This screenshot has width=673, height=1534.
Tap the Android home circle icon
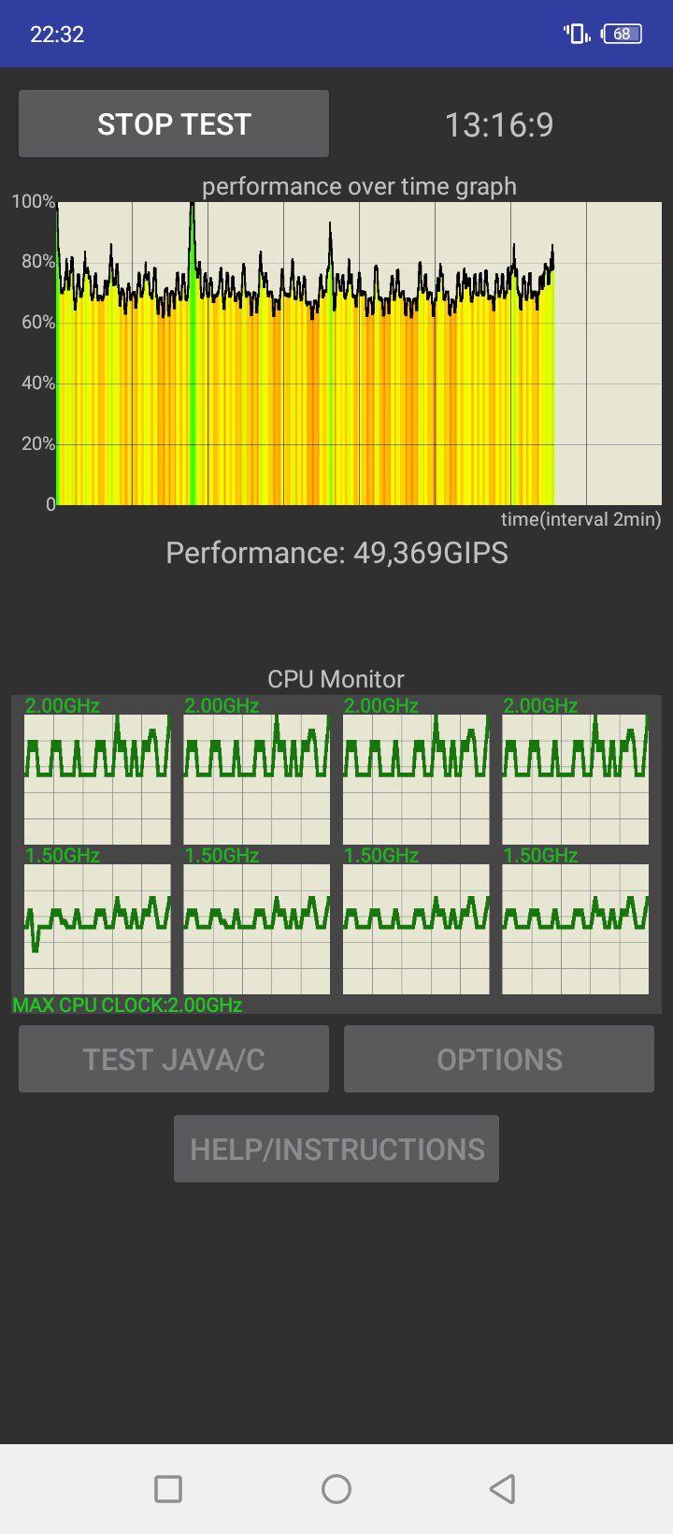click(x=336, y=1488)
